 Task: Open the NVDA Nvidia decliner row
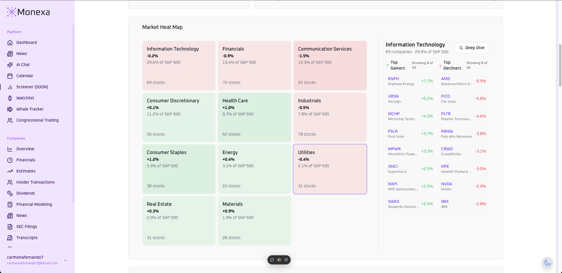[x=464, y=186]
